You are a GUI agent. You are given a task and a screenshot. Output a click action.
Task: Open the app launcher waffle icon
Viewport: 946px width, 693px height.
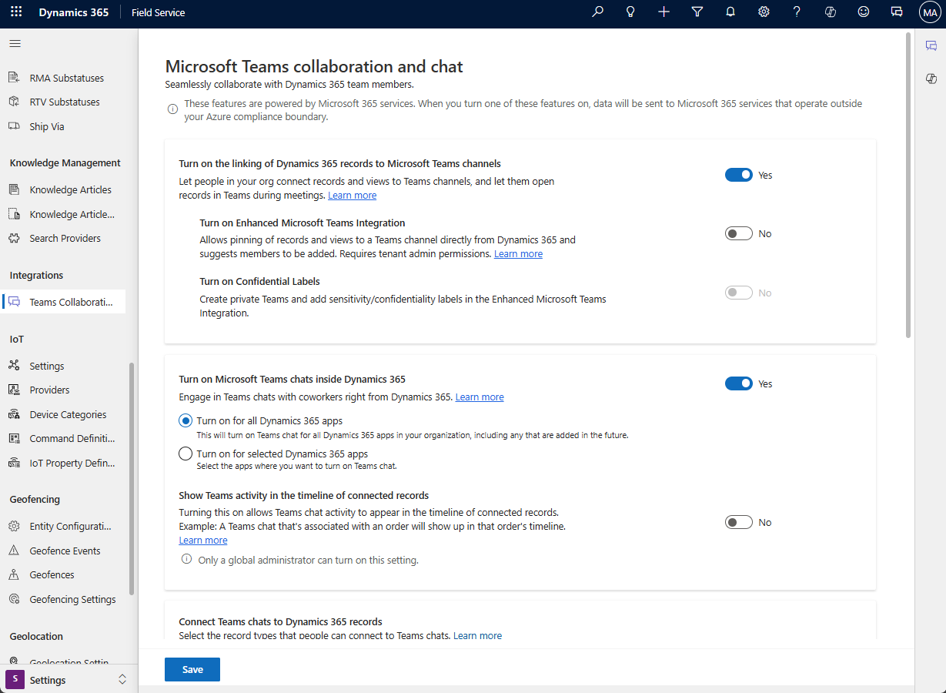coord(16,12)
